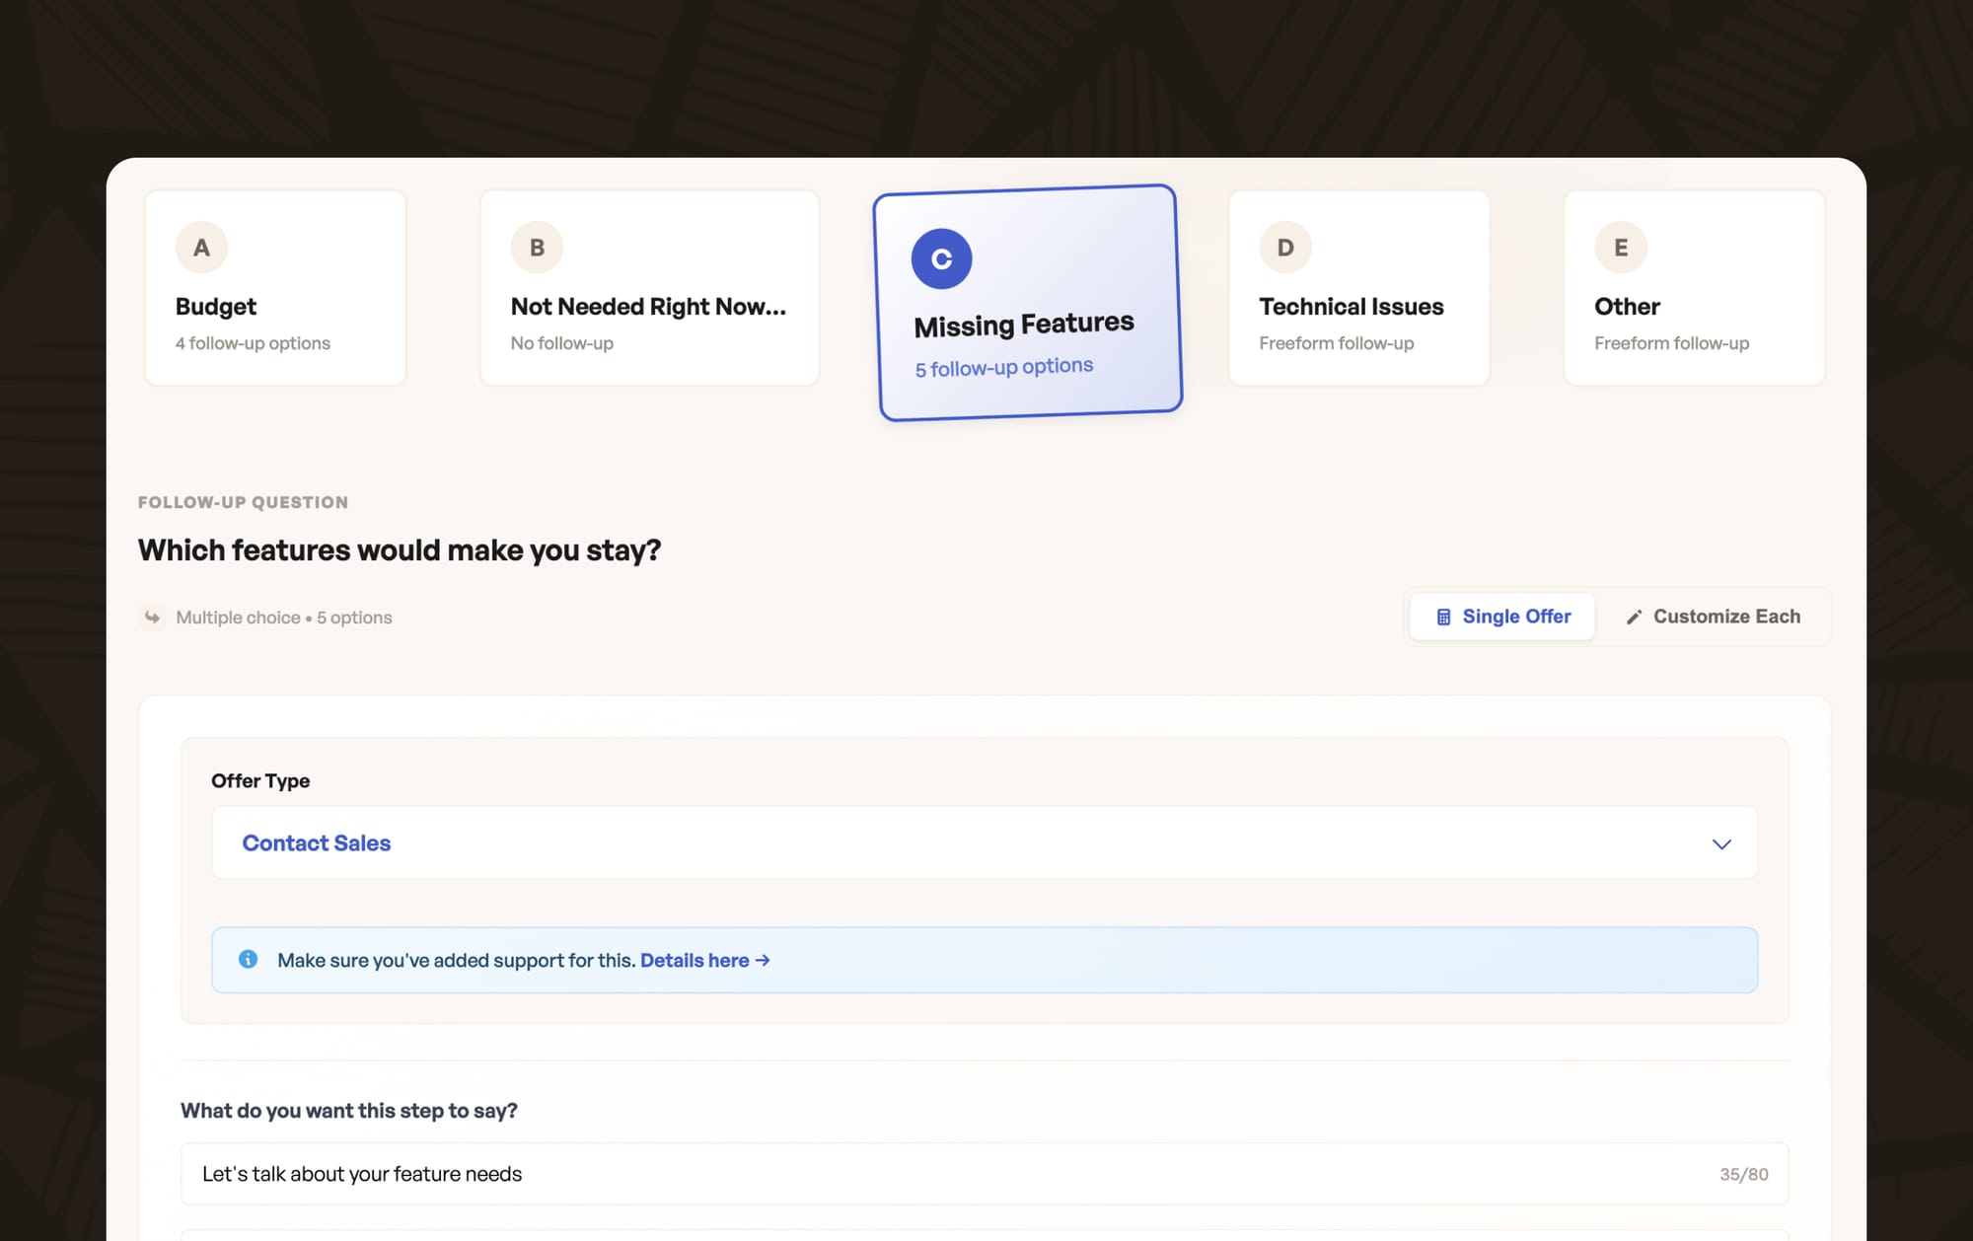
Task: Switch to Single Offer mode
Action: tap(1502, 617)
